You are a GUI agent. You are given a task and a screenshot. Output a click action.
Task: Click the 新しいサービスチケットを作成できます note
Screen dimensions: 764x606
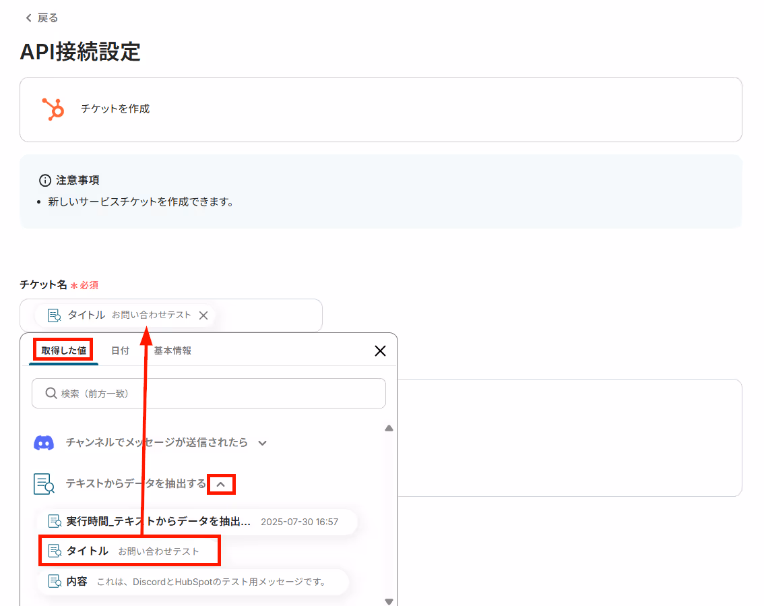[x=140, y=202]
